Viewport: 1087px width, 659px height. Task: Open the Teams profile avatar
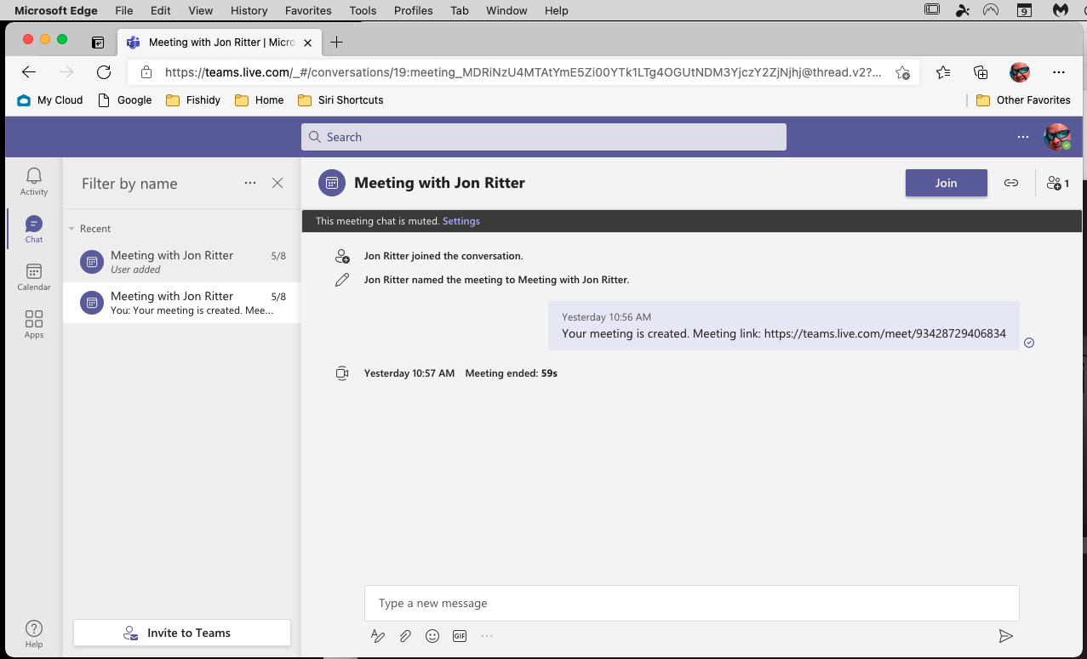[x=1057, y=137]
